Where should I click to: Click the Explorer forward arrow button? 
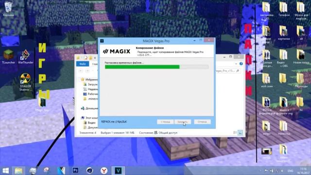87,71
